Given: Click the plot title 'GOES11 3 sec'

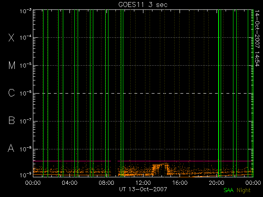Looking at the screenshot, I should [143, 5].
